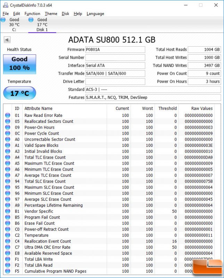Open the Function menu
224x278 pixels.
[x=32, y=14]
